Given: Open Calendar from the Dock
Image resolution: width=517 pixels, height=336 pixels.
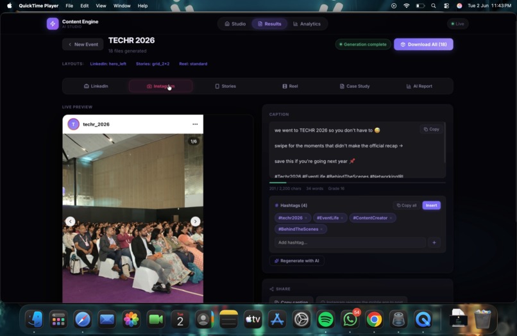Looking at the screenshot, I should pyautogui.click(x=180, y=319).
